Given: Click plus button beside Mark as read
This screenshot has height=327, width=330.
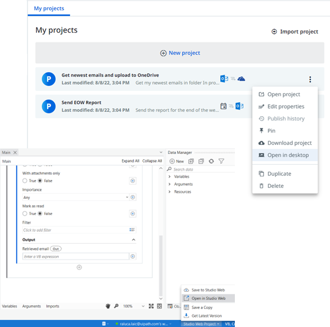Looking at the screenshot, I should (x=133, y=213).
